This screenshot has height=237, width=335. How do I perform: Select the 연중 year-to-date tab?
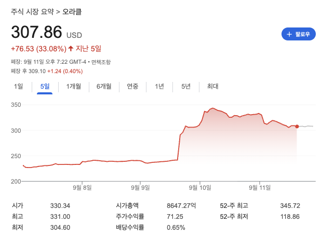tap(132, 87)
